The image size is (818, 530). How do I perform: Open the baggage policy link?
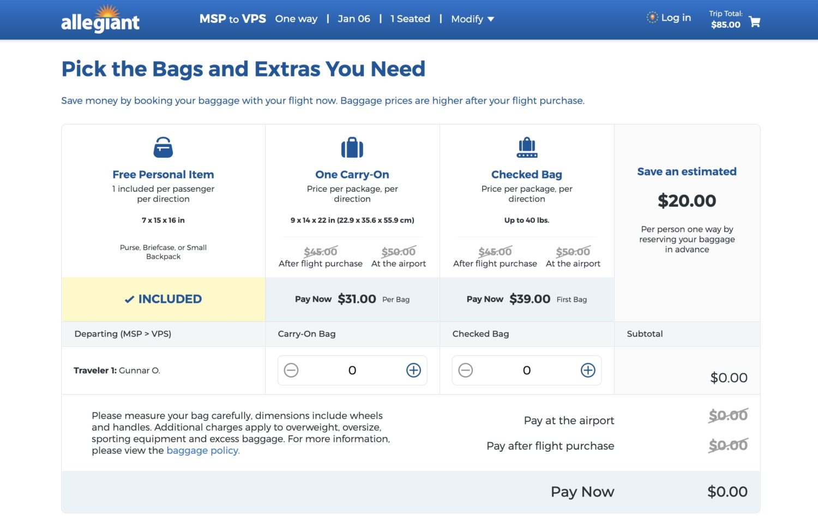[202, 450]
